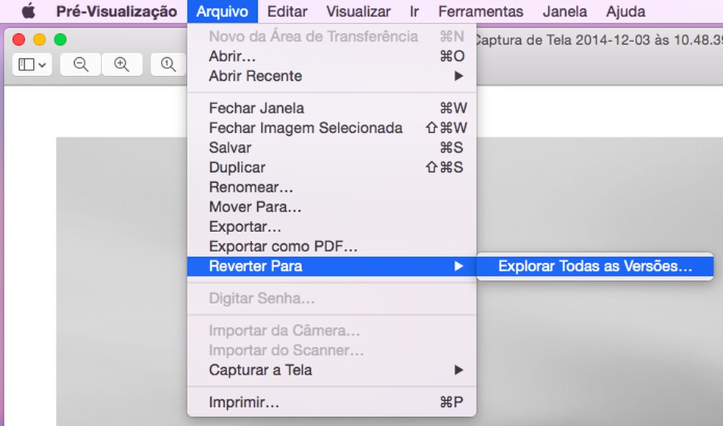Open the Visualizar menu

(359, 12)
